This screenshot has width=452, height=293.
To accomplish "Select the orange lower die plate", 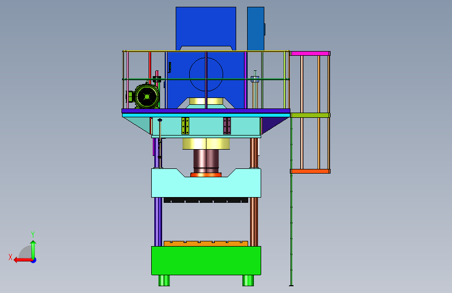I will point(206,243).
